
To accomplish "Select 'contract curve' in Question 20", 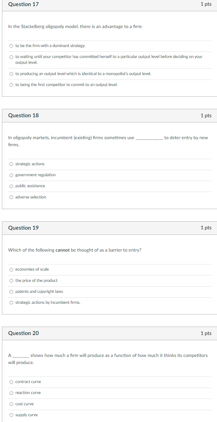I will (x=11, y=381).
